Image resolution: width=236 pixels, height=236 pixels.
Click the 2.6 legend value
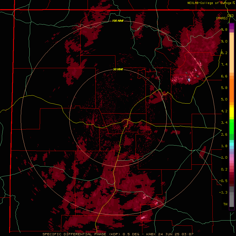tap(224, 134)
